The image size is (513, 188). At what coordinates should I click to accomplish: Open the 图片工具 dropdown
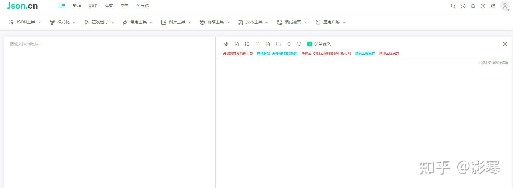[x=176, y=22]
